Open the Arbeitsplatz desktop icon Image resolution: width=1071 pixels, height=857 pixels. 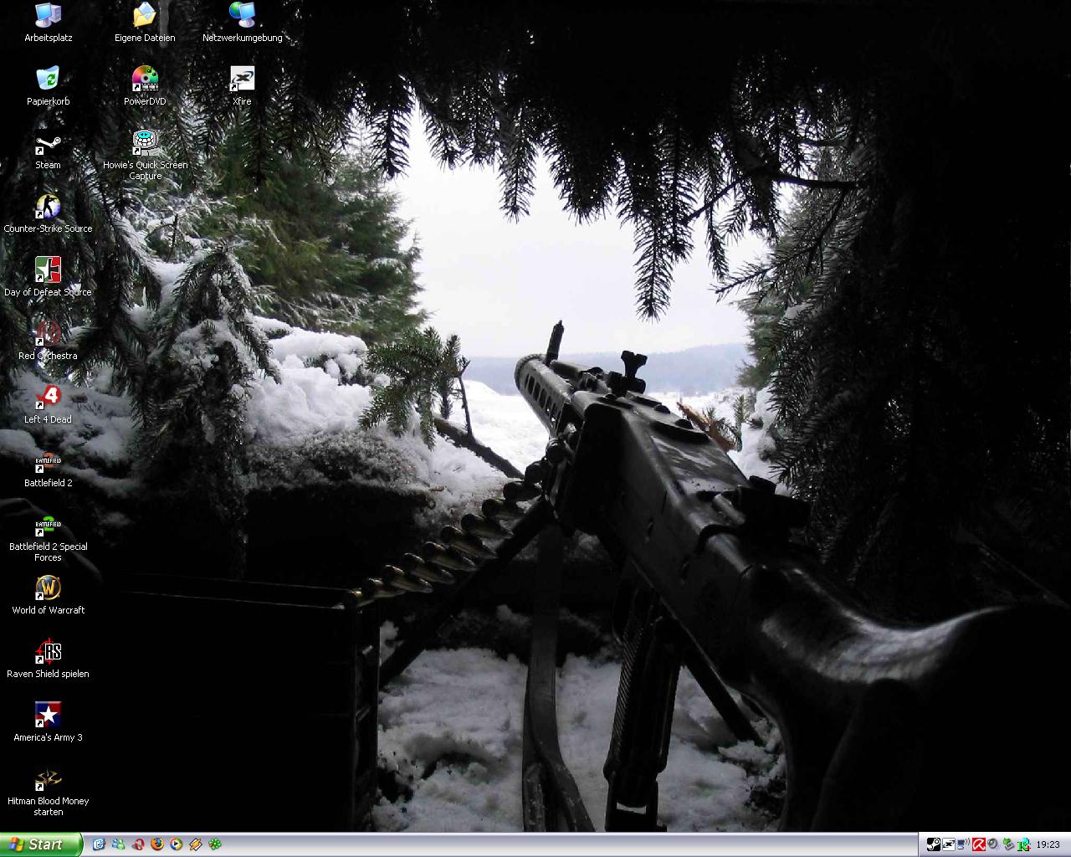point(49,23)
